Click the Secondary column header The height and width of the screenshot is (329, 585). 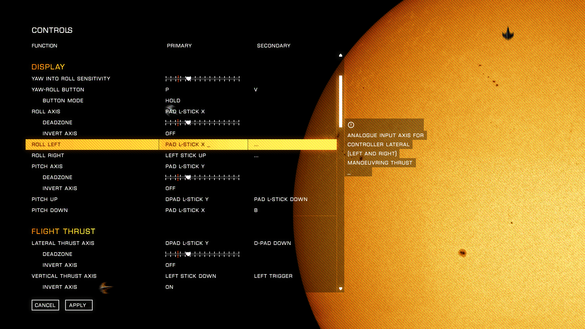(x=274, y=46)
